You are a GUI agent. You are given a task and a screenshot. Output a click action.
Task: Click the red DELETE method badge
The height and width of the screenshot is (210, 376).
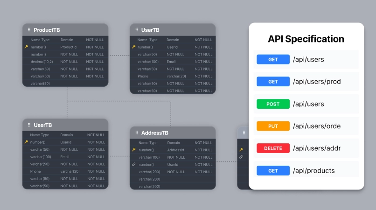pos(273,148)
